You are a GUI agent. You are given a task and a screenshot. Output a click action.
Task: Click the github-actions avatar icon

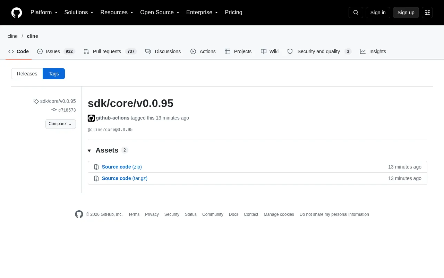(x=91, y=118)
